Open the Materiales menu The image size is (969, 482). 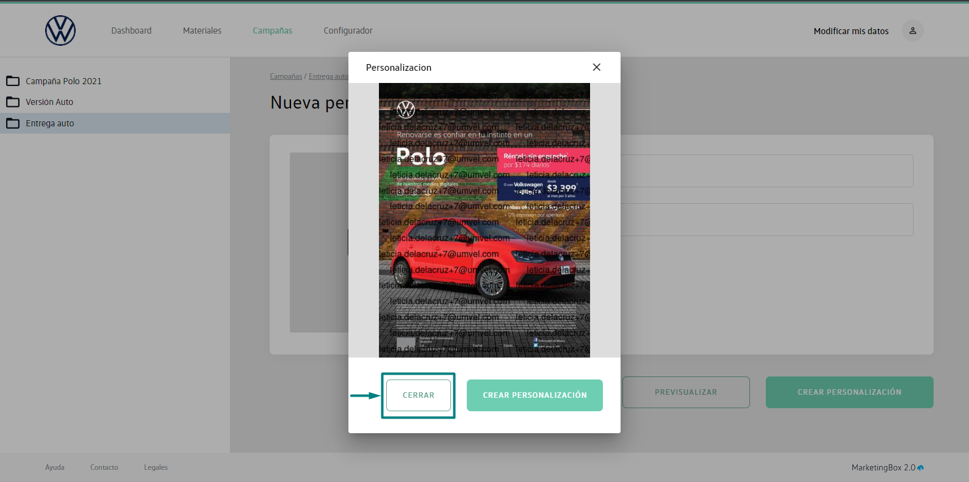coord(202,31)
